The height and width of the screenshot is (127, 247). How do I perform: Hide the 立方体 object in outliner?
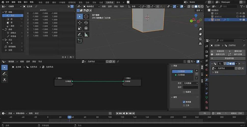click(241, 20)
